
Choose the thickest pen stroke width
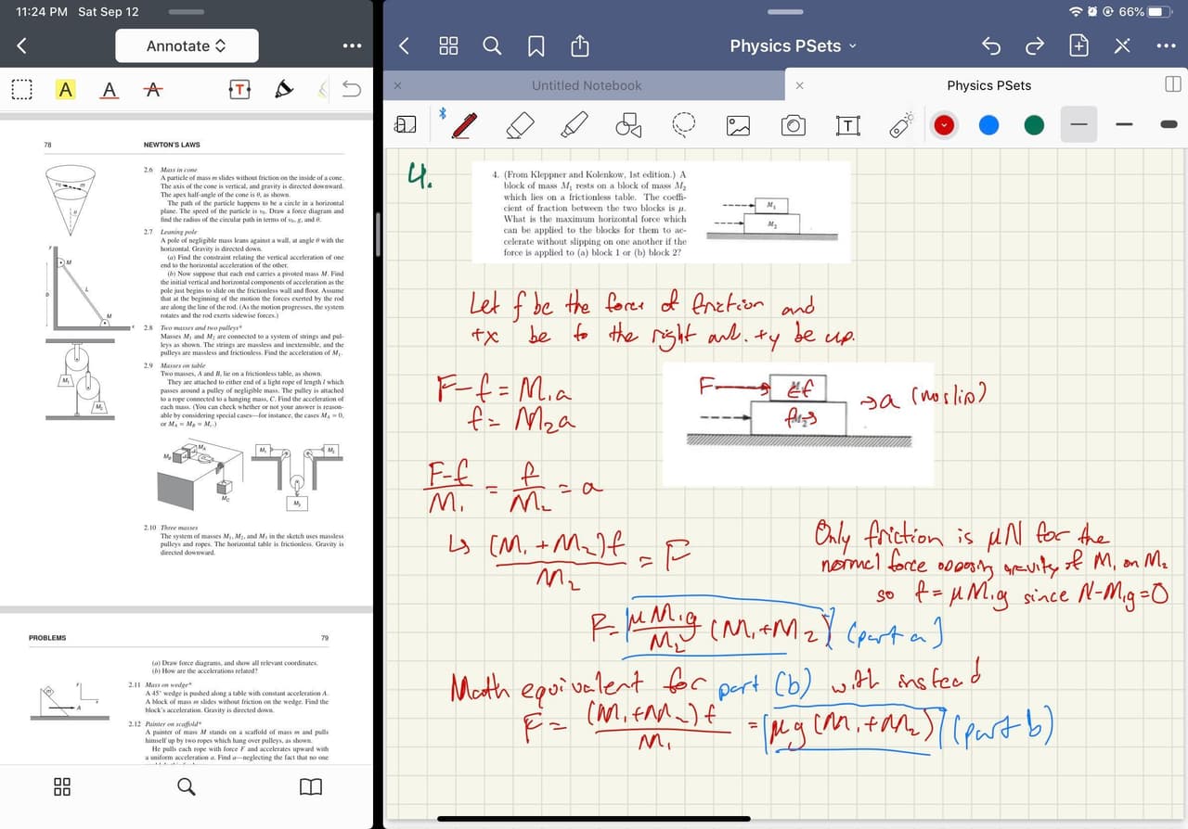click(x=1168, y=124)
